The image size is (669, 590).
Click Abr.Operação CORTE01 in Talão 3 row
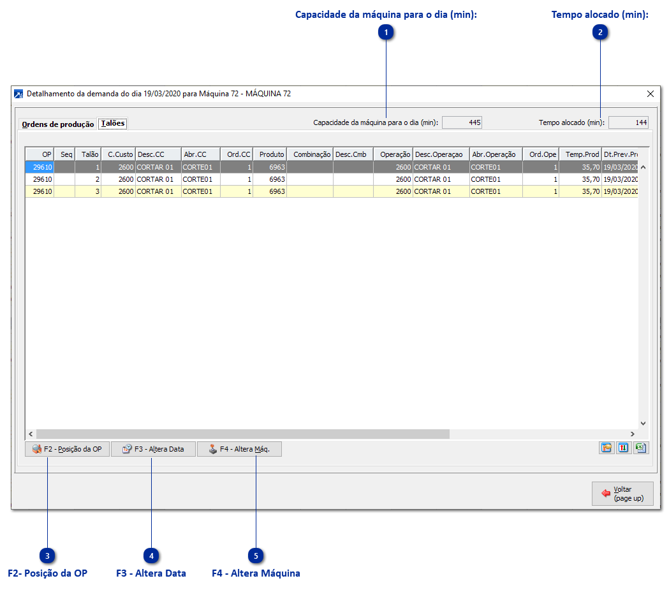(x=496, y=191)
